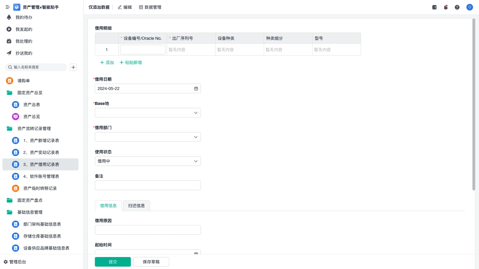Viewport: 479px width, 269px height.
Task: Click the form's vertical scrollbar
Action: coord(474,105)
